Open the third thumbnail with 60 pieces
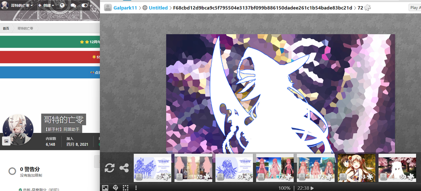This screenshot has height=191, width=421. pos(234,168)
